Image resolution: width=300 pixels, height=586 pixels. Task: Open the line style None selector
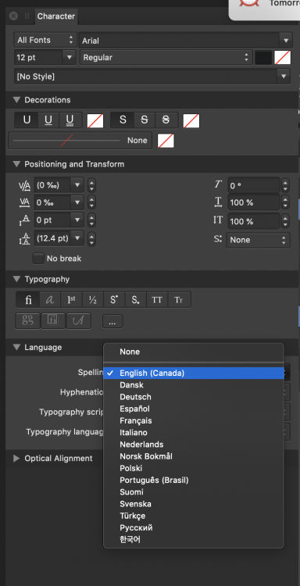80,141
